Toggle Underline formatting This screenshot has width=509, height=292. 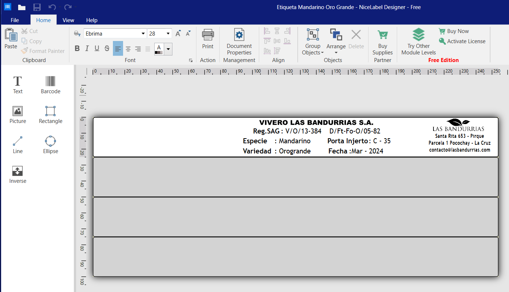(x=97, y=49)
